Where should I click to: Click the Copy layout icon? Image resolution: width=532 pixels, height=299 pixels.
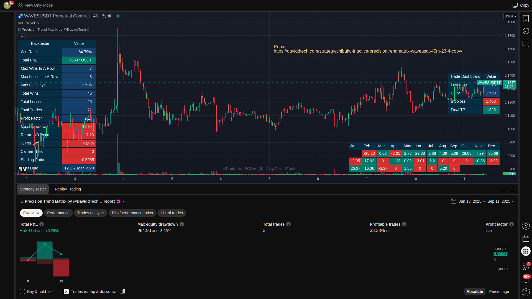pyautogui.click(x=515, y=5)
